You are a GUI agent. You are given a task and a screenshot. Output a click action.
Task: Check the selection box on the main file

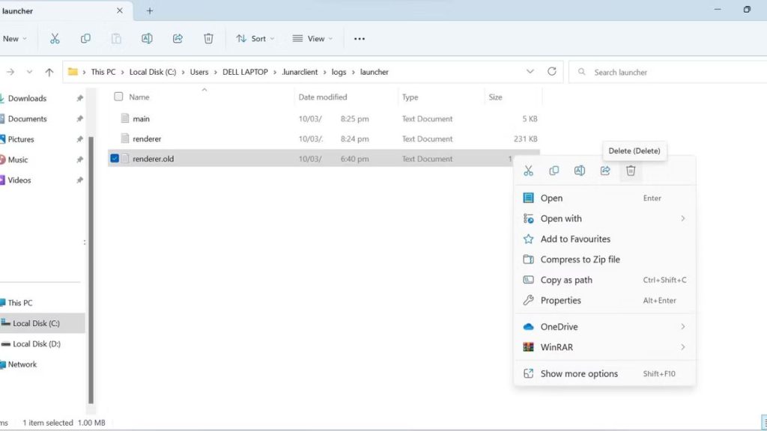tap(115, 118)
